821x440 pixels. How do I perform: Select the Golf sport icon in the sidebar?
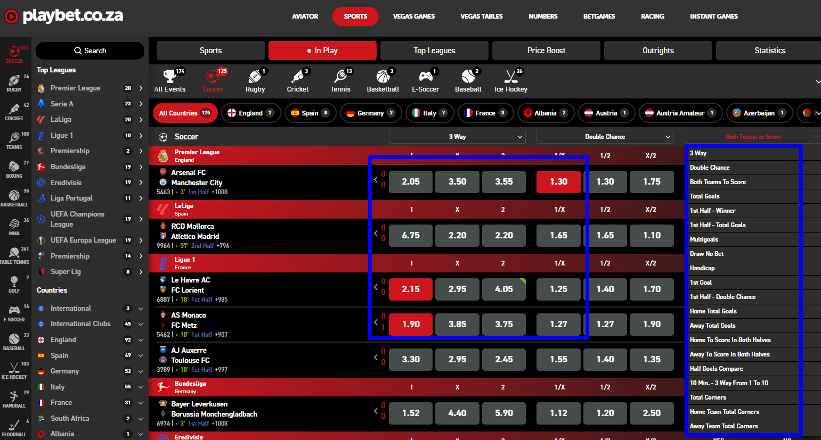(x=14, y=282)
